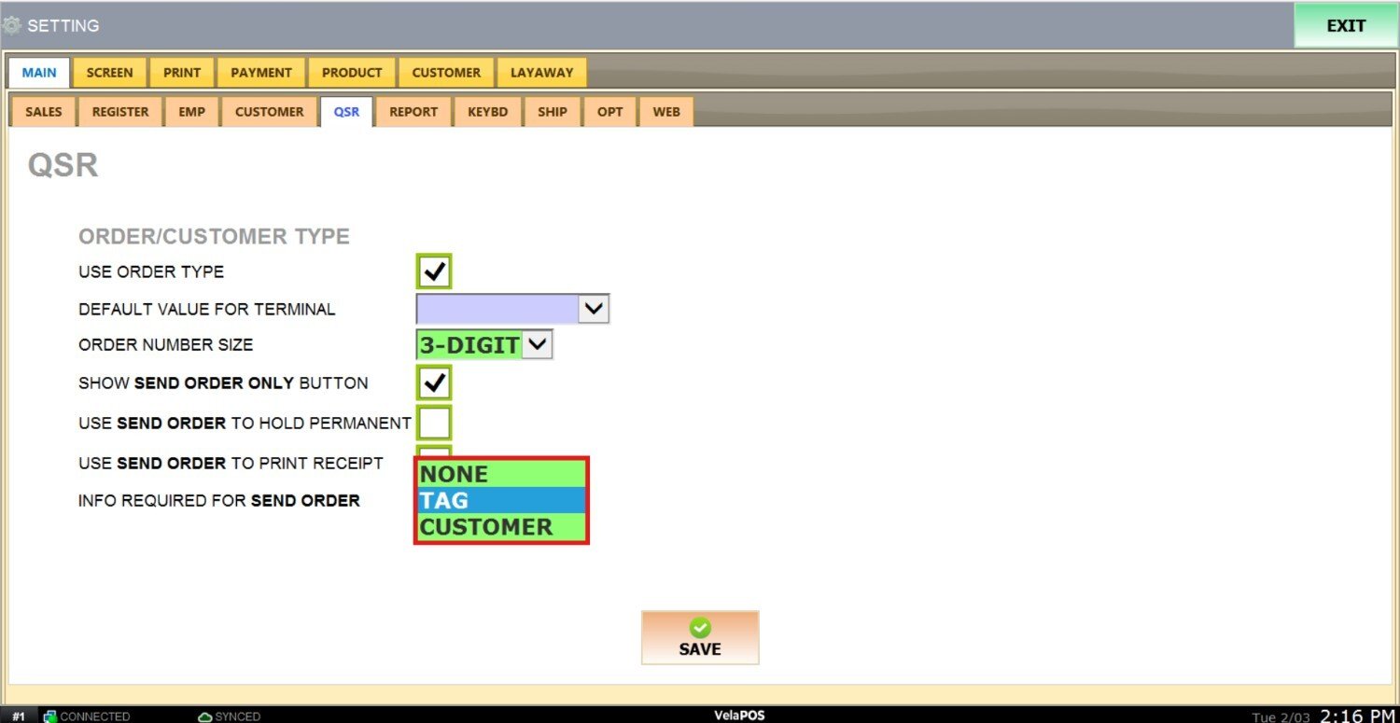This screenshot has height=723, width=1400.
Task: Click the Synced cloud status icon
Action: [x=205, y=716]
